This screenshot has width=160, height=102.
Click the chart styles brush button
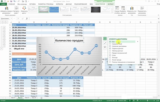tap(105, 43)
